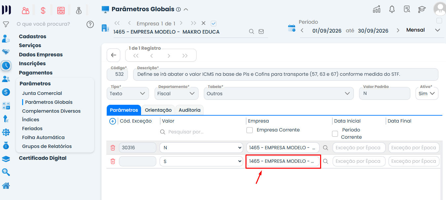Viewport: 446px width, 200px height.
Task: Open the chart statistics icon
Action: [377, 9]
